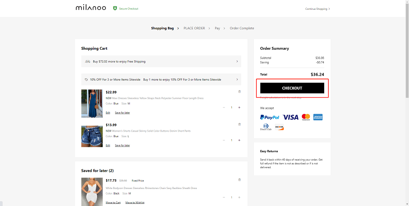Increase quantity of maxi dress
This screenshot has height=206, width=409.
click(x=239, y=107)
